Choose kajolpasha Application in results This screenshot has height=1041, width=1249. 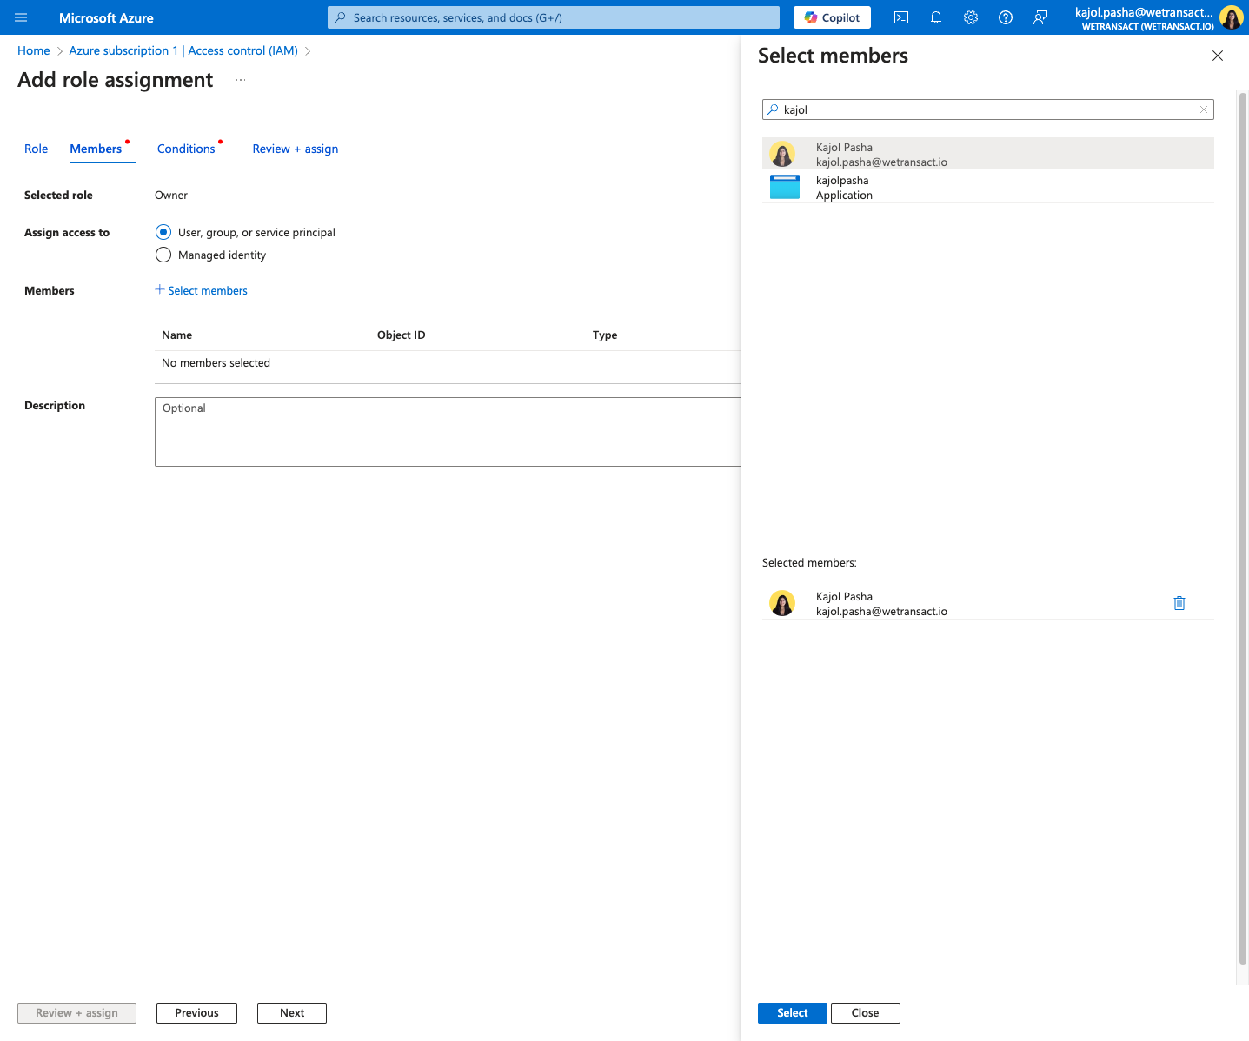tap(988, 187)
